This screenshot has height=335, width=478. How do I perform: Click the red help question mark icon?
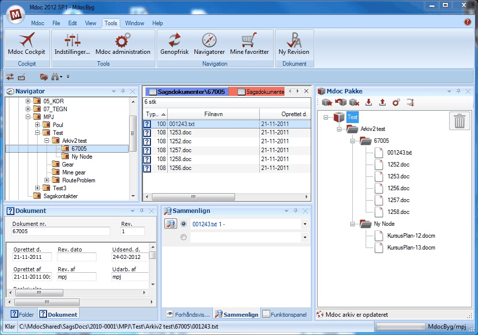(x=467, y=22)
